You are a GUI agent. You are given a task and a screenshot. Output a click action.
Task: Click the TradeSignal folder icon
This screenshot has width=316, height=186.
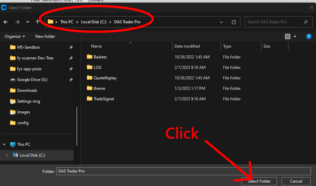point(90,99)
